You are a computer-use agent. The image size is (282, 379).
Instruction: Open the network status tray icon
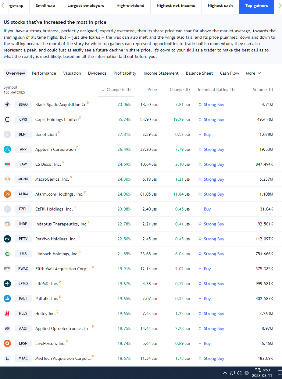tap(232, 373)
